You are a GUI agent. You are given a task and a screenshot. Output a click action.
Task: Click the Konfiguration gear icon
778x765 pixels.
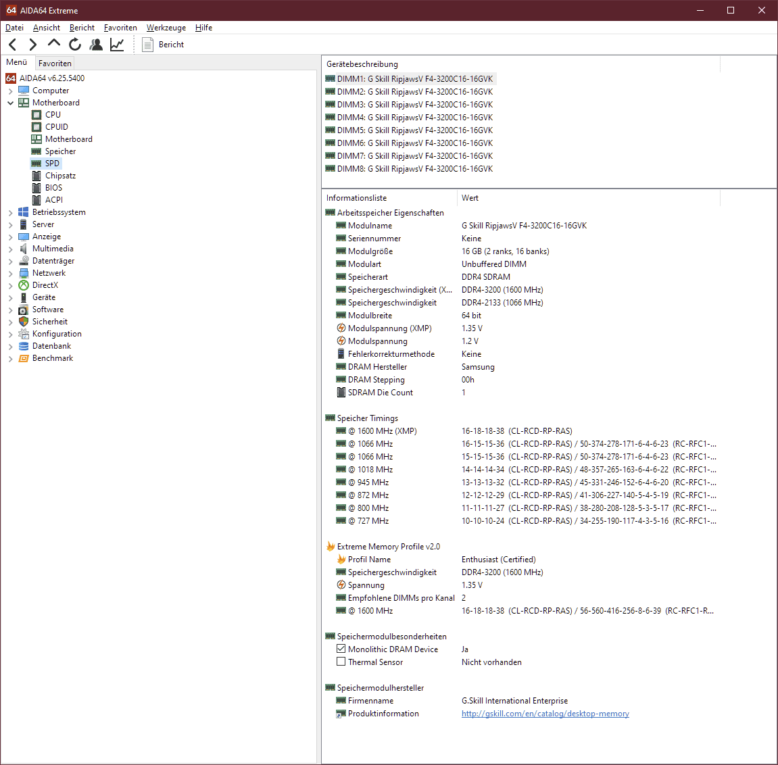(x=24, y=334)
